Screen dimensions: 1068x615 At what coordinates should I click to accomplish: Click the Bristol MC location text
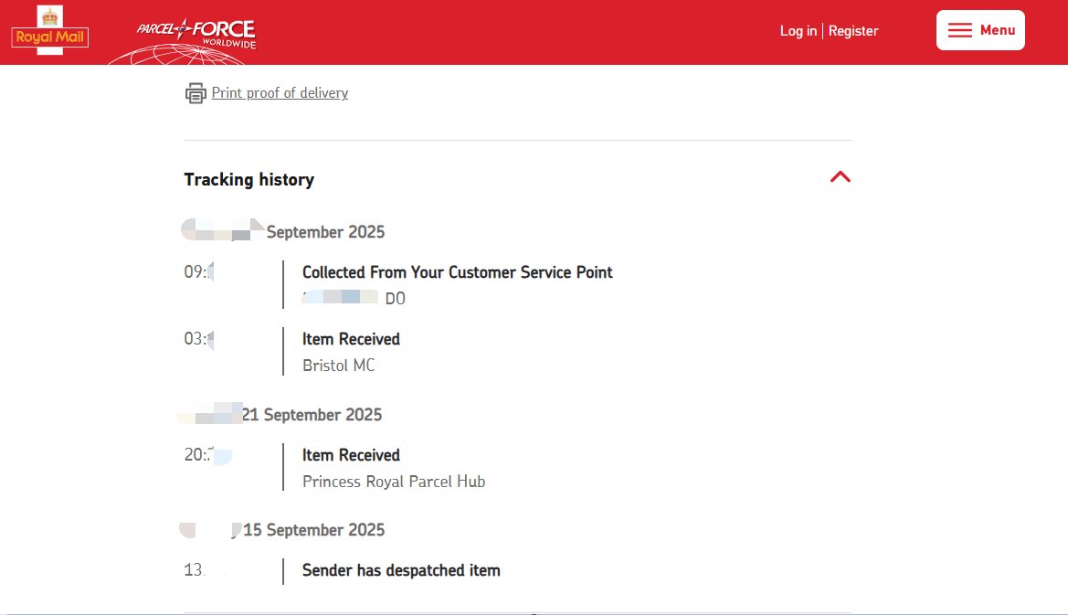[338, 366]
